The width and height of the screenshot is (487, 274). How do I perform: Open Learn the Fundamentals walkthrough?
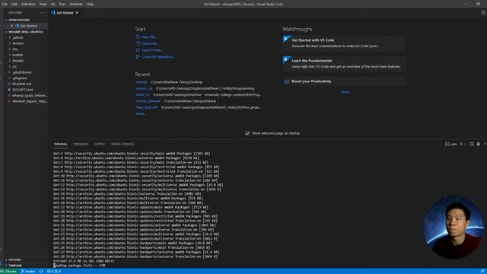tap(344, 63)
